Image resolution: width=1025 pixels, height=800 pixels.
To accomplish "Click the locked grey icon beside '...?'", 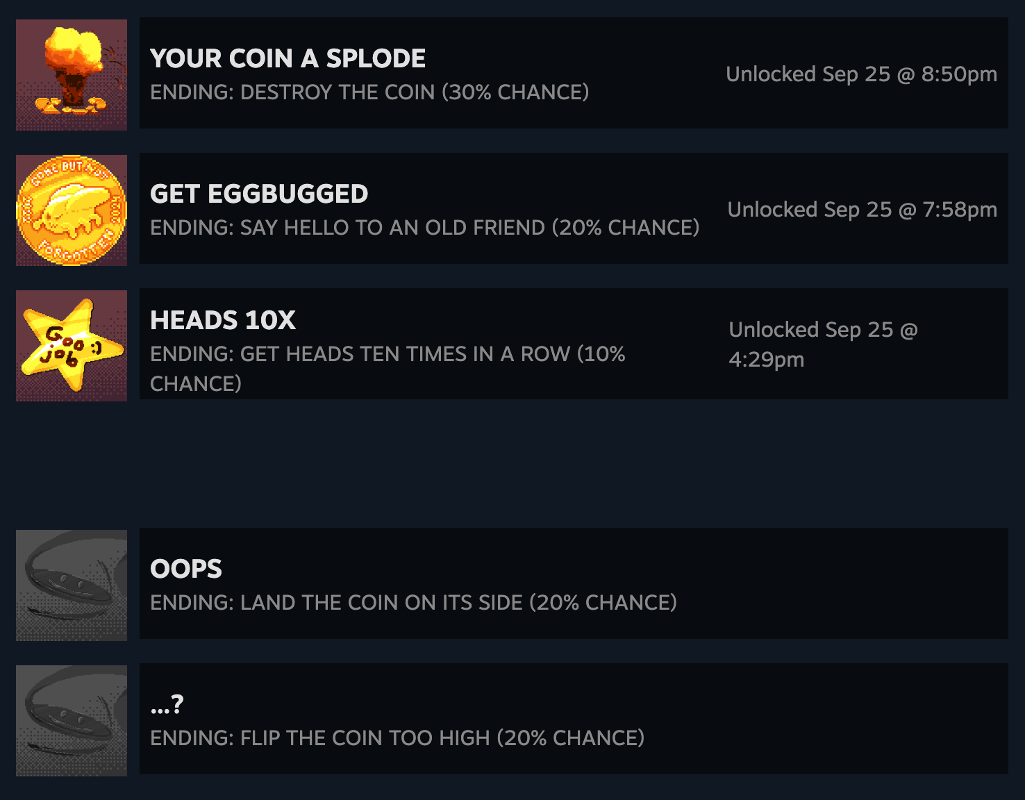I will [72, 721].
